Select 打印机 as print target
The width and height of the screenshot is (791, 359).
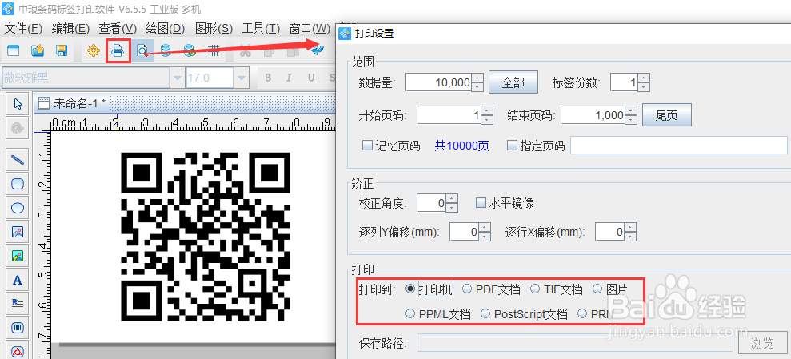[x=410, y=289]
